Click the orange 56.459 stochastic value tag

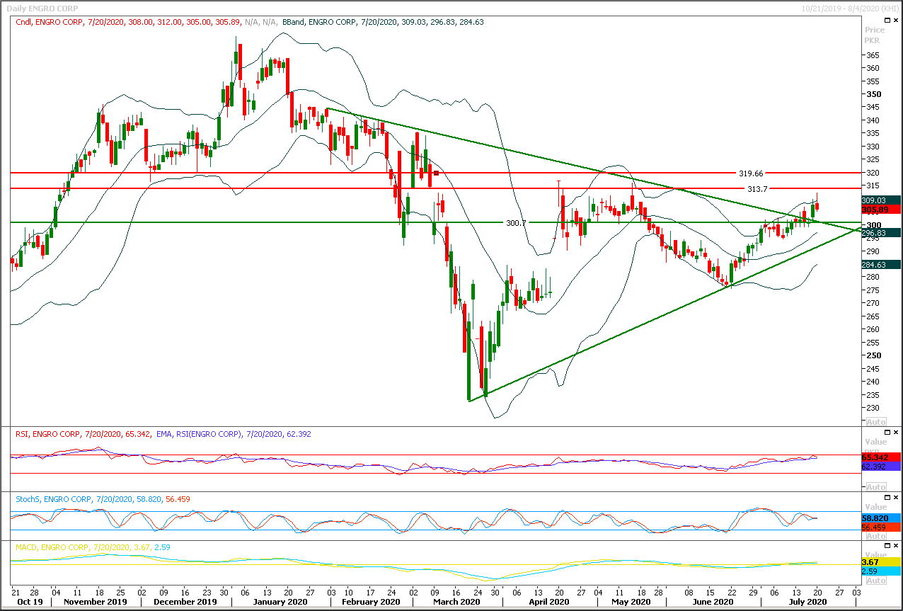point(882,527)
